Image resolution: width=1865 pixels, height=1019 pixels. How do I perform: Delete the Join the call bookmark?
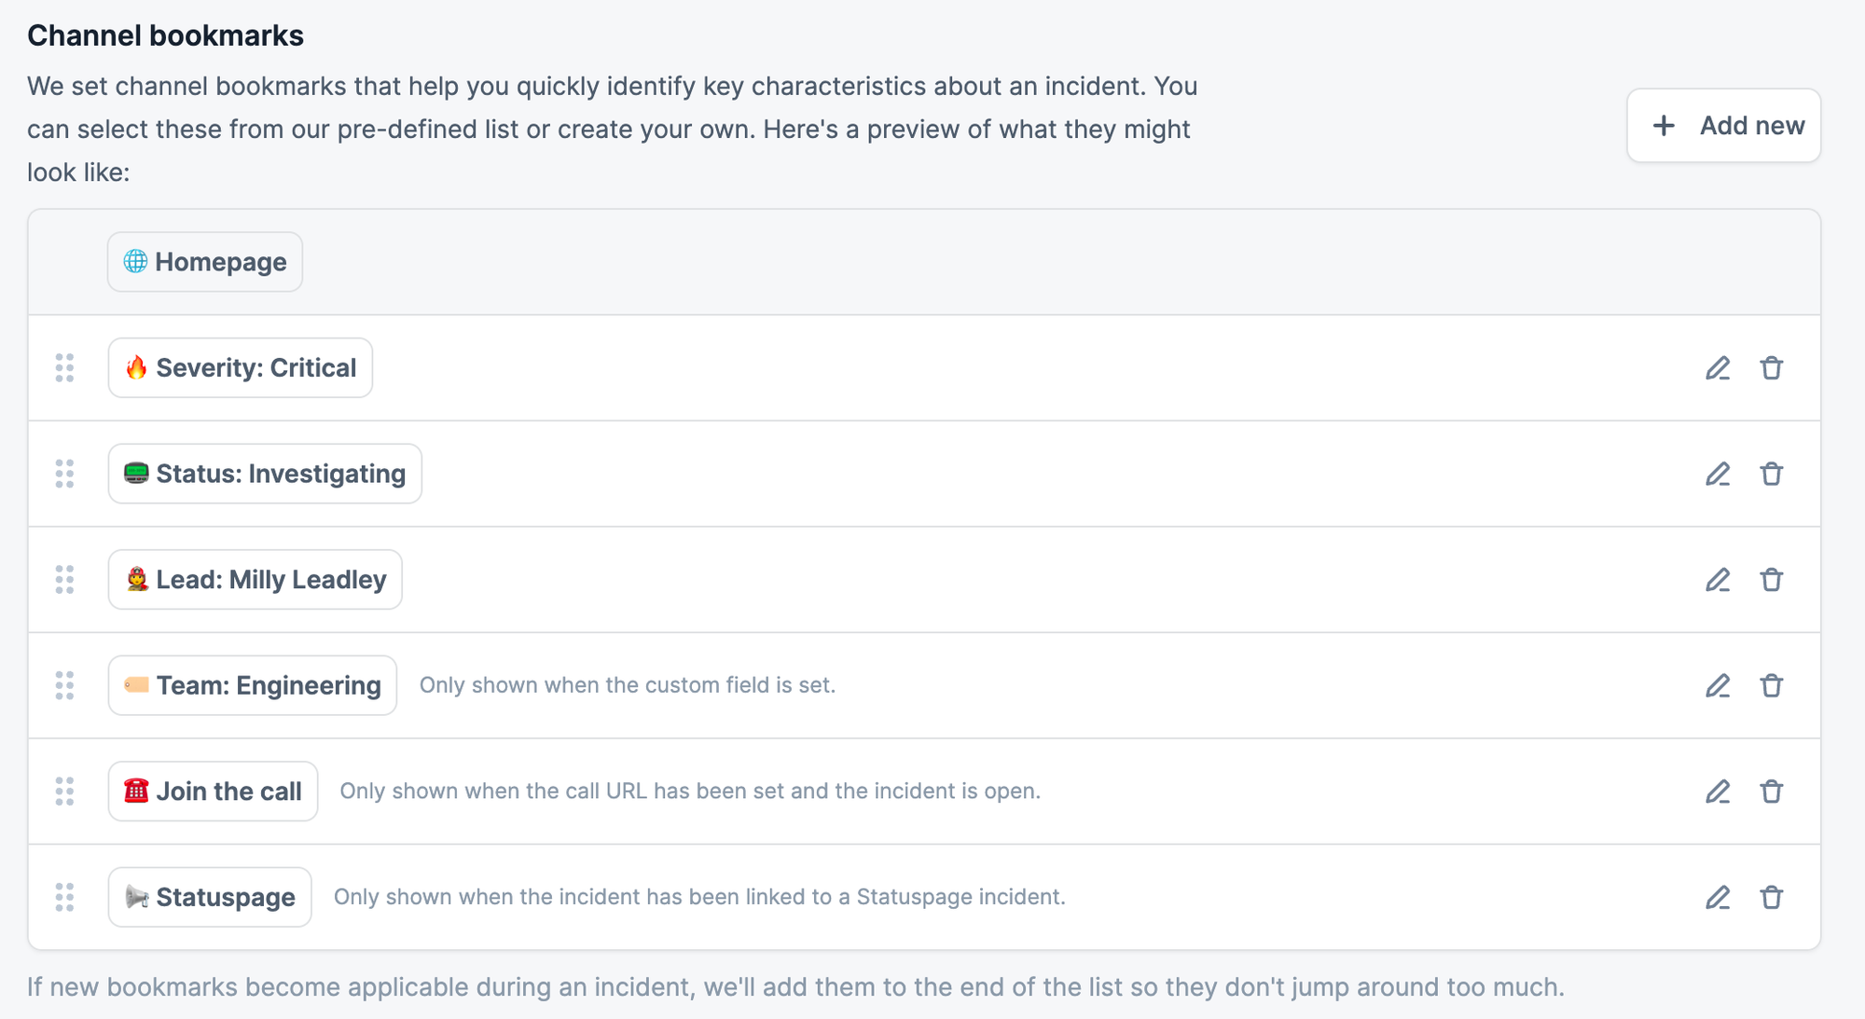(1772, 792)
